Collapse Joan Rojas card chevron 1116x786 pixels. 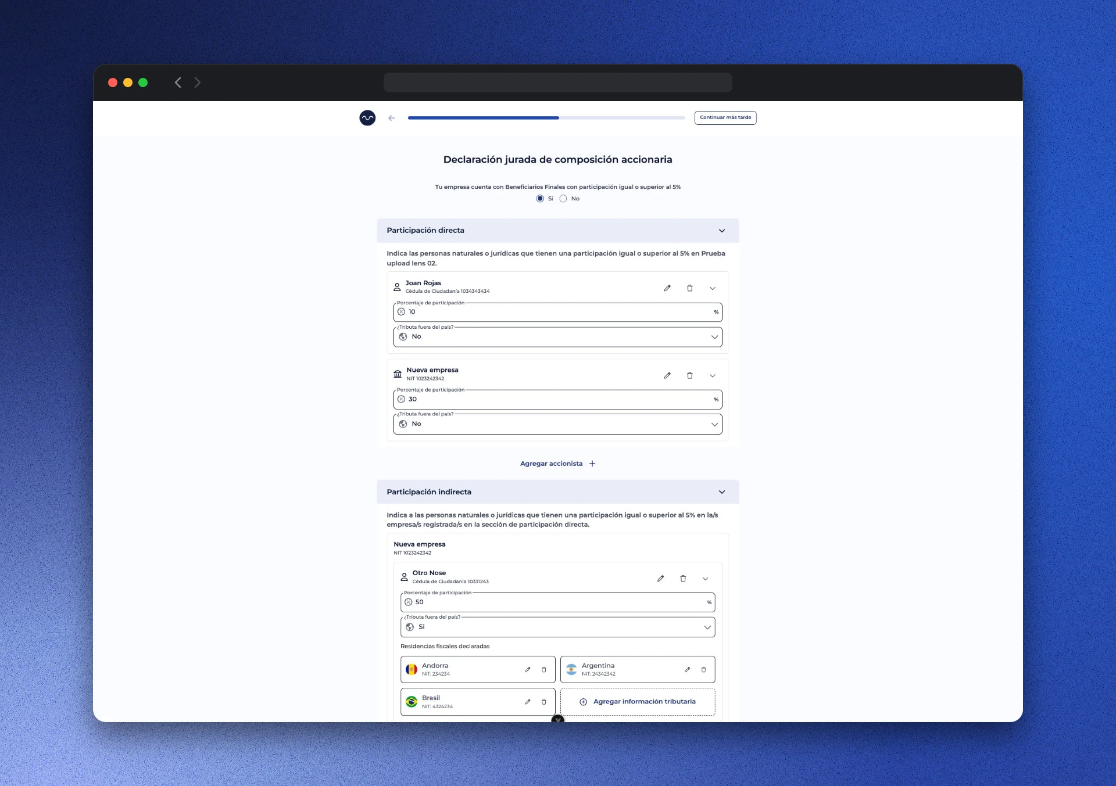[x=713, y=288]
